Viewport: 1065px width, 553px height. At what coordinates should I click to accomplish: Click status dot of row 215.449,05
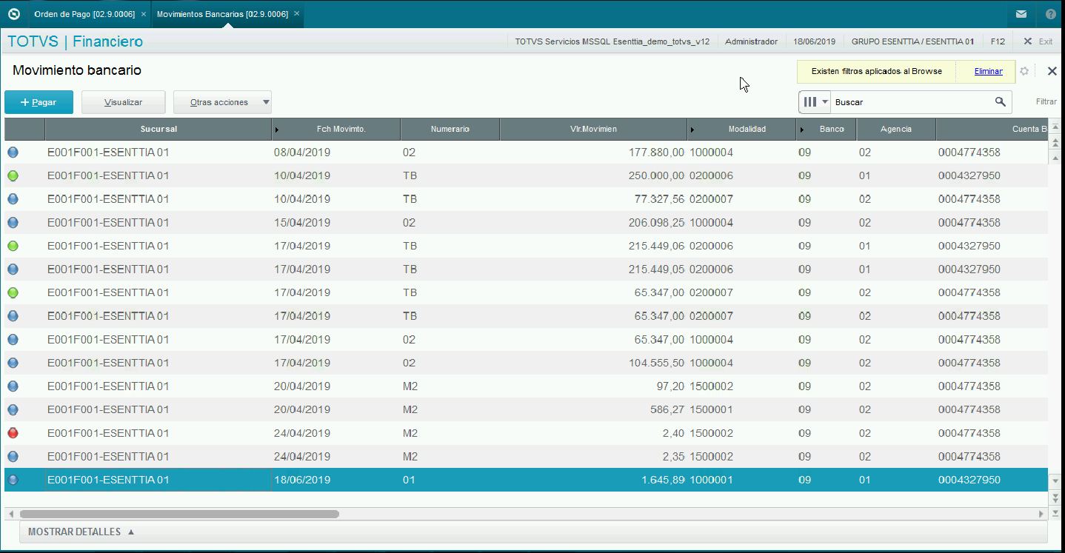coord(13,269)
